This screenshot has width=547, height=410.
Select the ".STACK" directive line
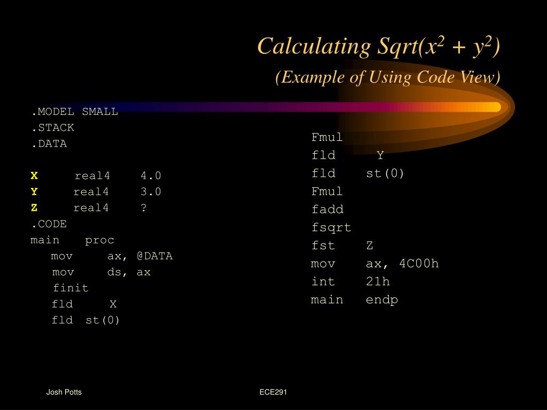pos(53,128)
